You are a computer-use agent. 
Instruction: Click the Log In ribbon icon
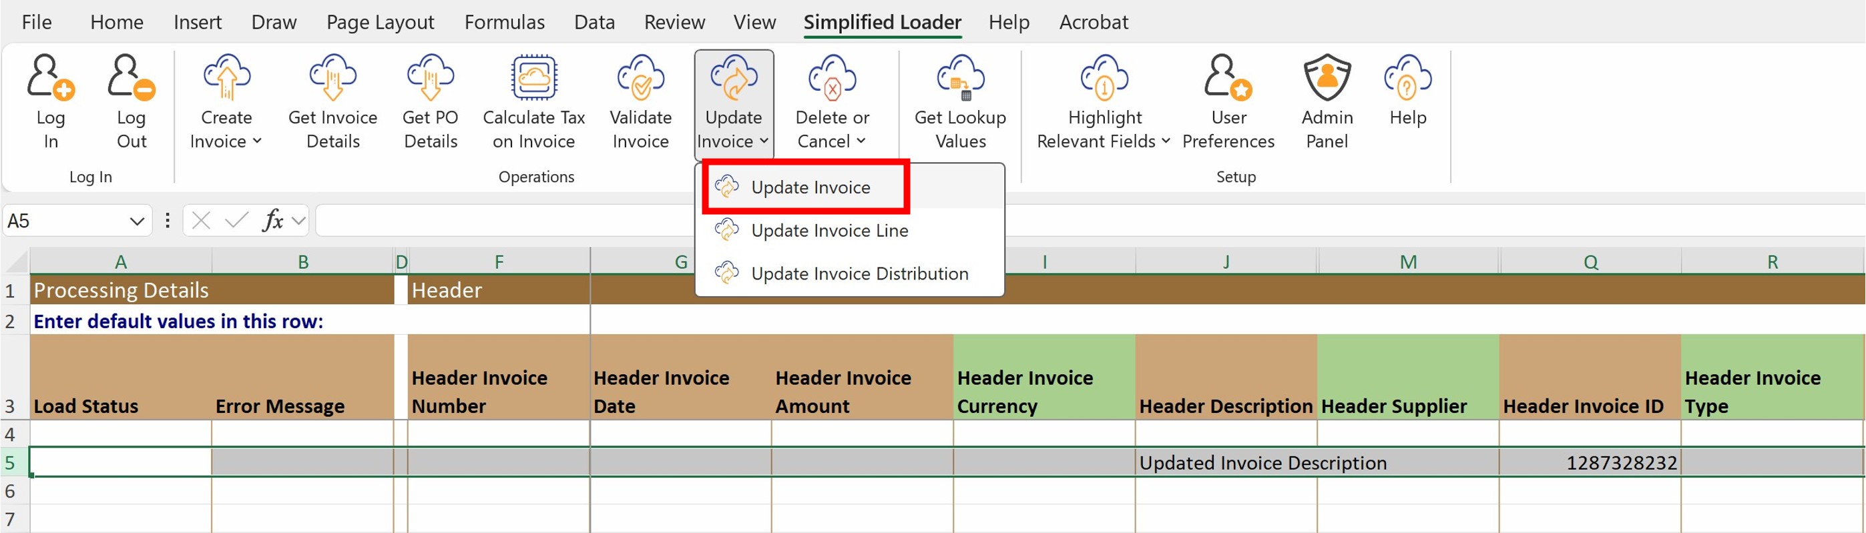click(x=51, y=77)
